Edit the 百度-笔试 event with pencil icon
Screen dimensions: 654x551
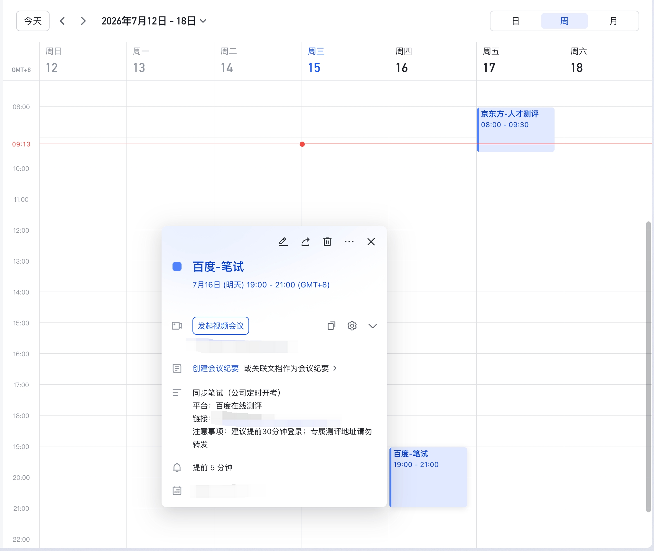pos(283,242)
